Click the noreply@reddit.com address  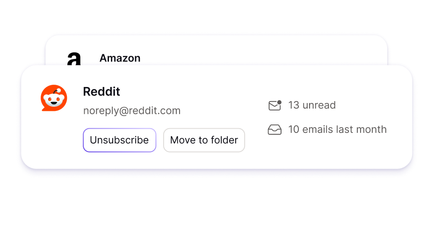(132, 111)
